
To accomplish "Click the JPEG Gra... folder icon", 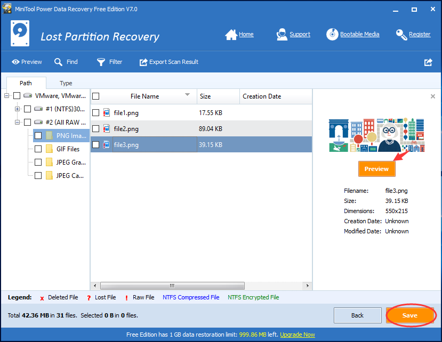I will point(49,162).
